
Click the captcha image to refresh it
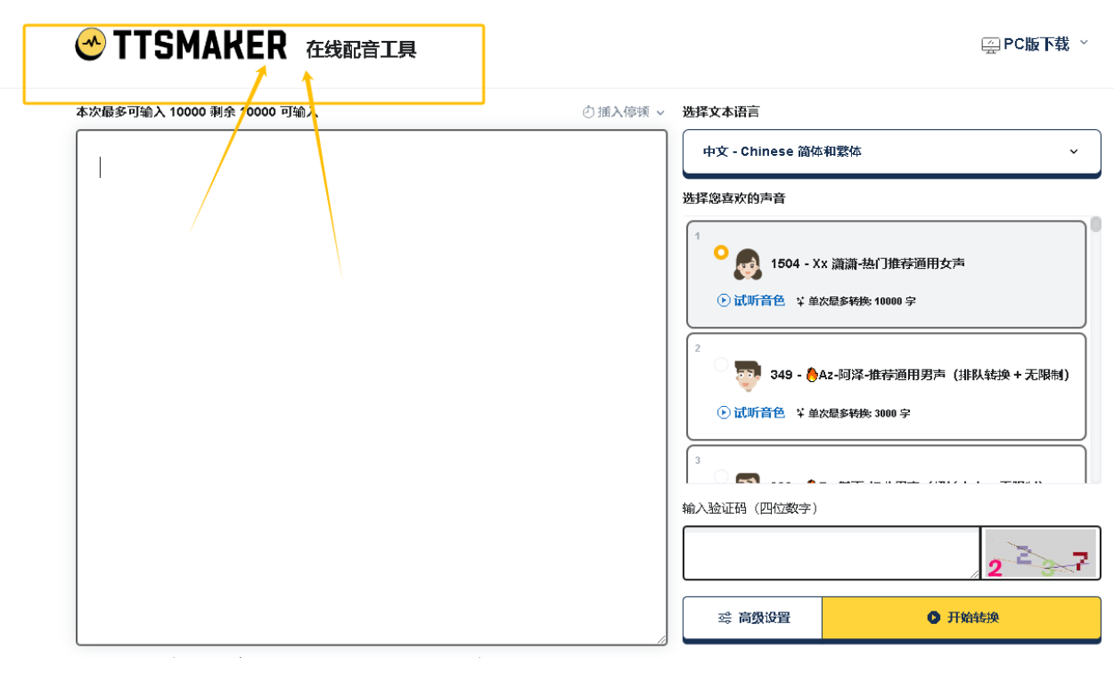tap(1040, 553)
